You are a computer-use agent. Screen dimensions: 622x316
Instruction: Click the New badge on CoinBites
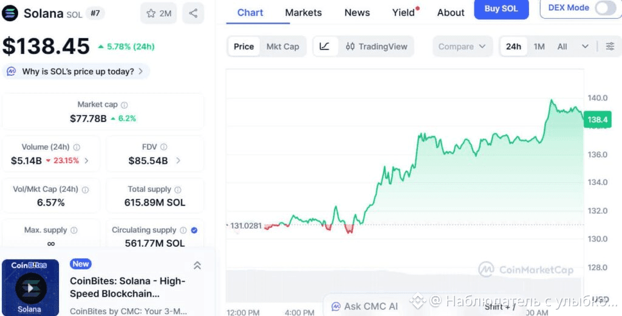pyautogui.click(x=81, y=264)
